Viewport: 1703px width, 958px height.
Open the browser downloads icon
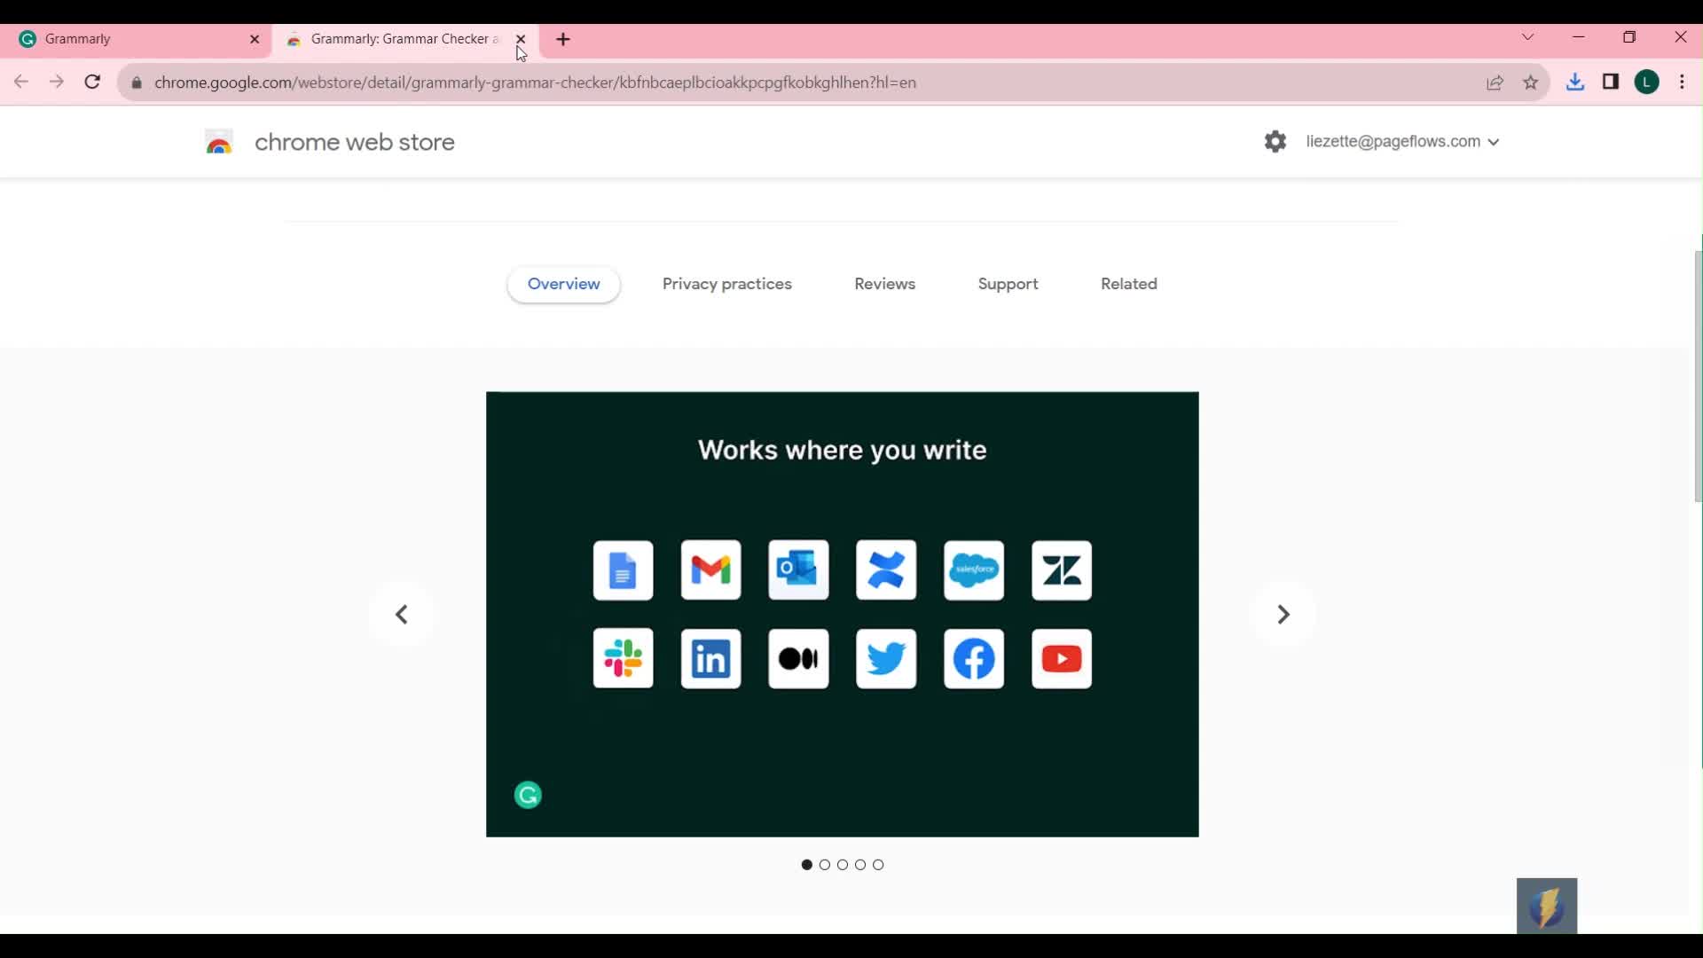pyautogui.click(x=1575, y=82)
